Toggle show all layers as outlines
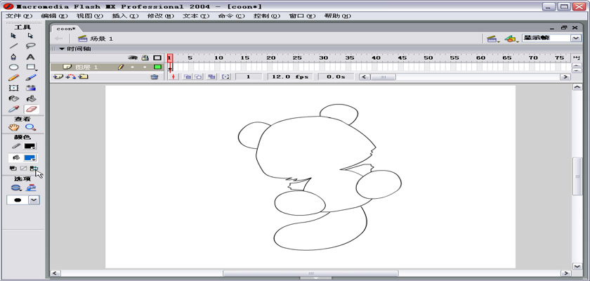The width and height of the screenshot is (590, 281). point(157,58)
